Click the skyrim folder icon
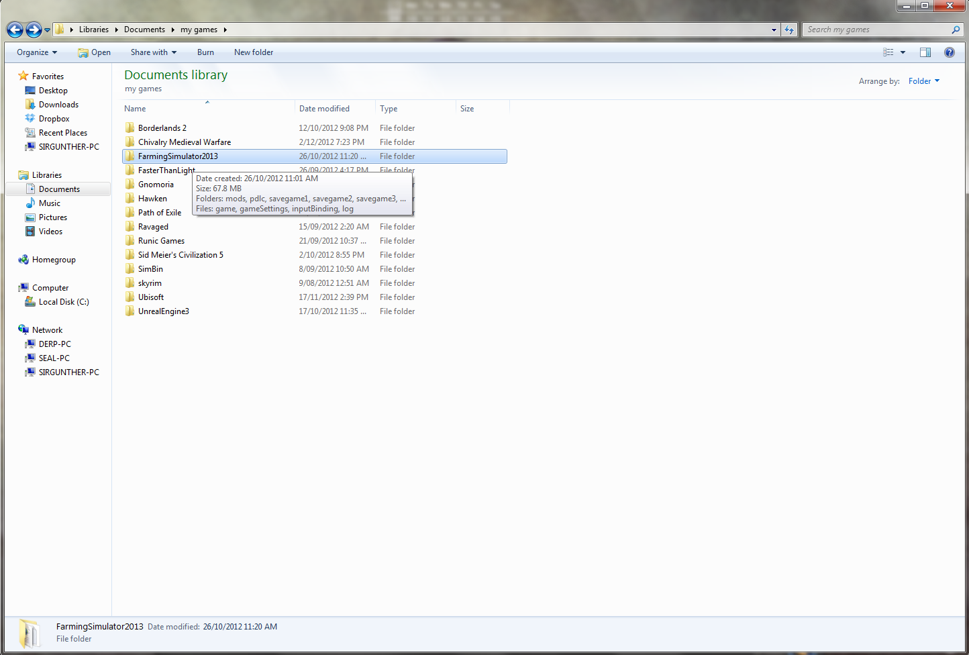The height and width of the screenshot is (655, 969). (x=130, y=283)
